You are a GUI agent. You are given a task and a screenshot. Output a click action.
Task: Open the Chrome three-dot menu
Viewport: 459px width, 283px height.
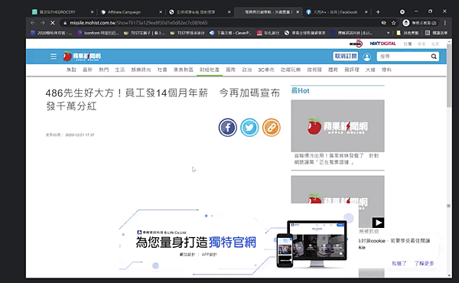[x=445, y=23]
